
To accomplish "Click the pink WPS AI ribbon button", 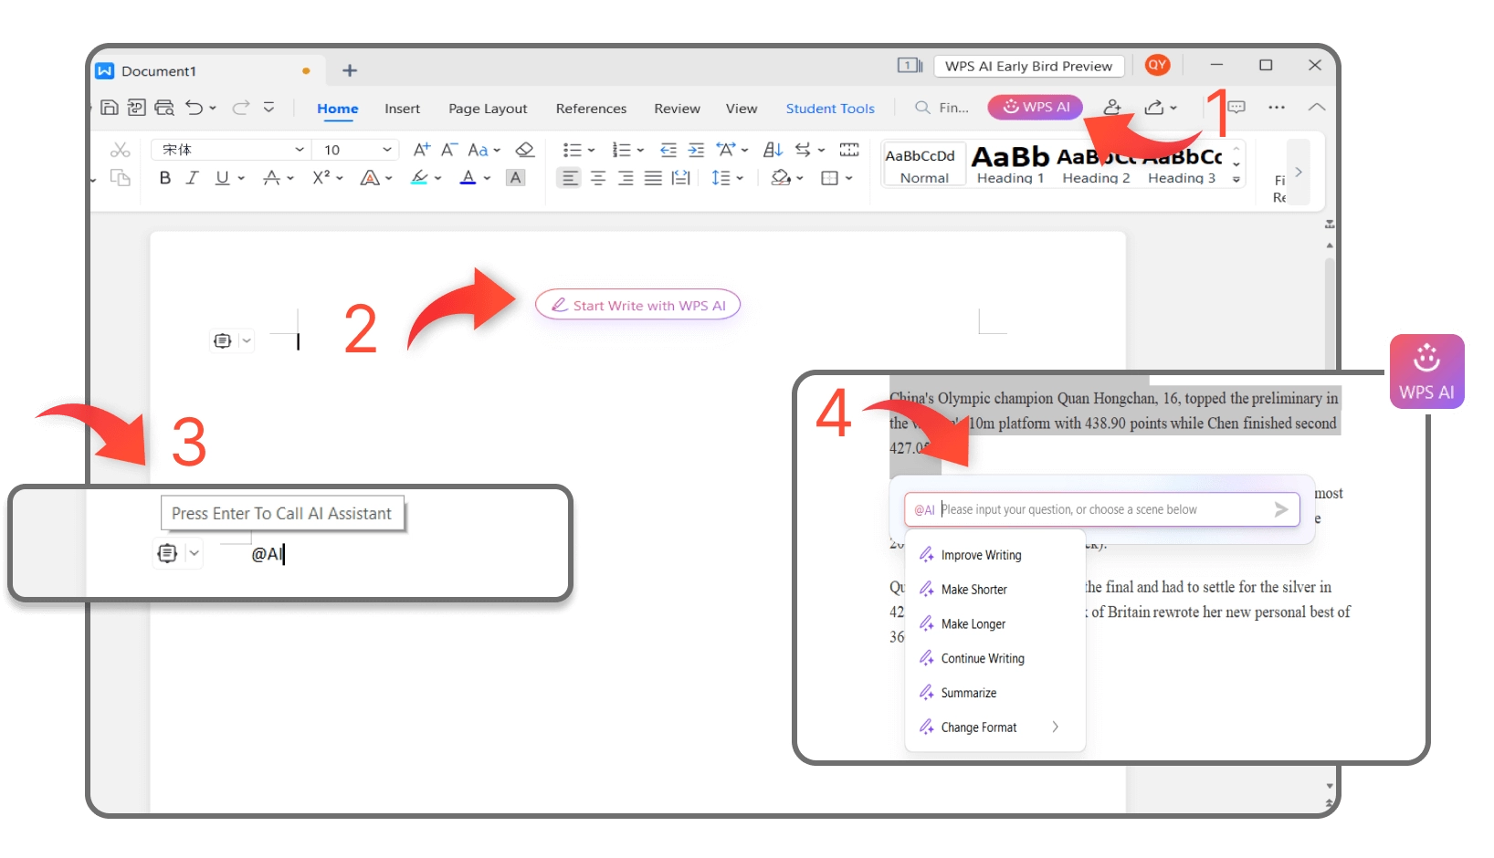I will (x=1036, y=107).
